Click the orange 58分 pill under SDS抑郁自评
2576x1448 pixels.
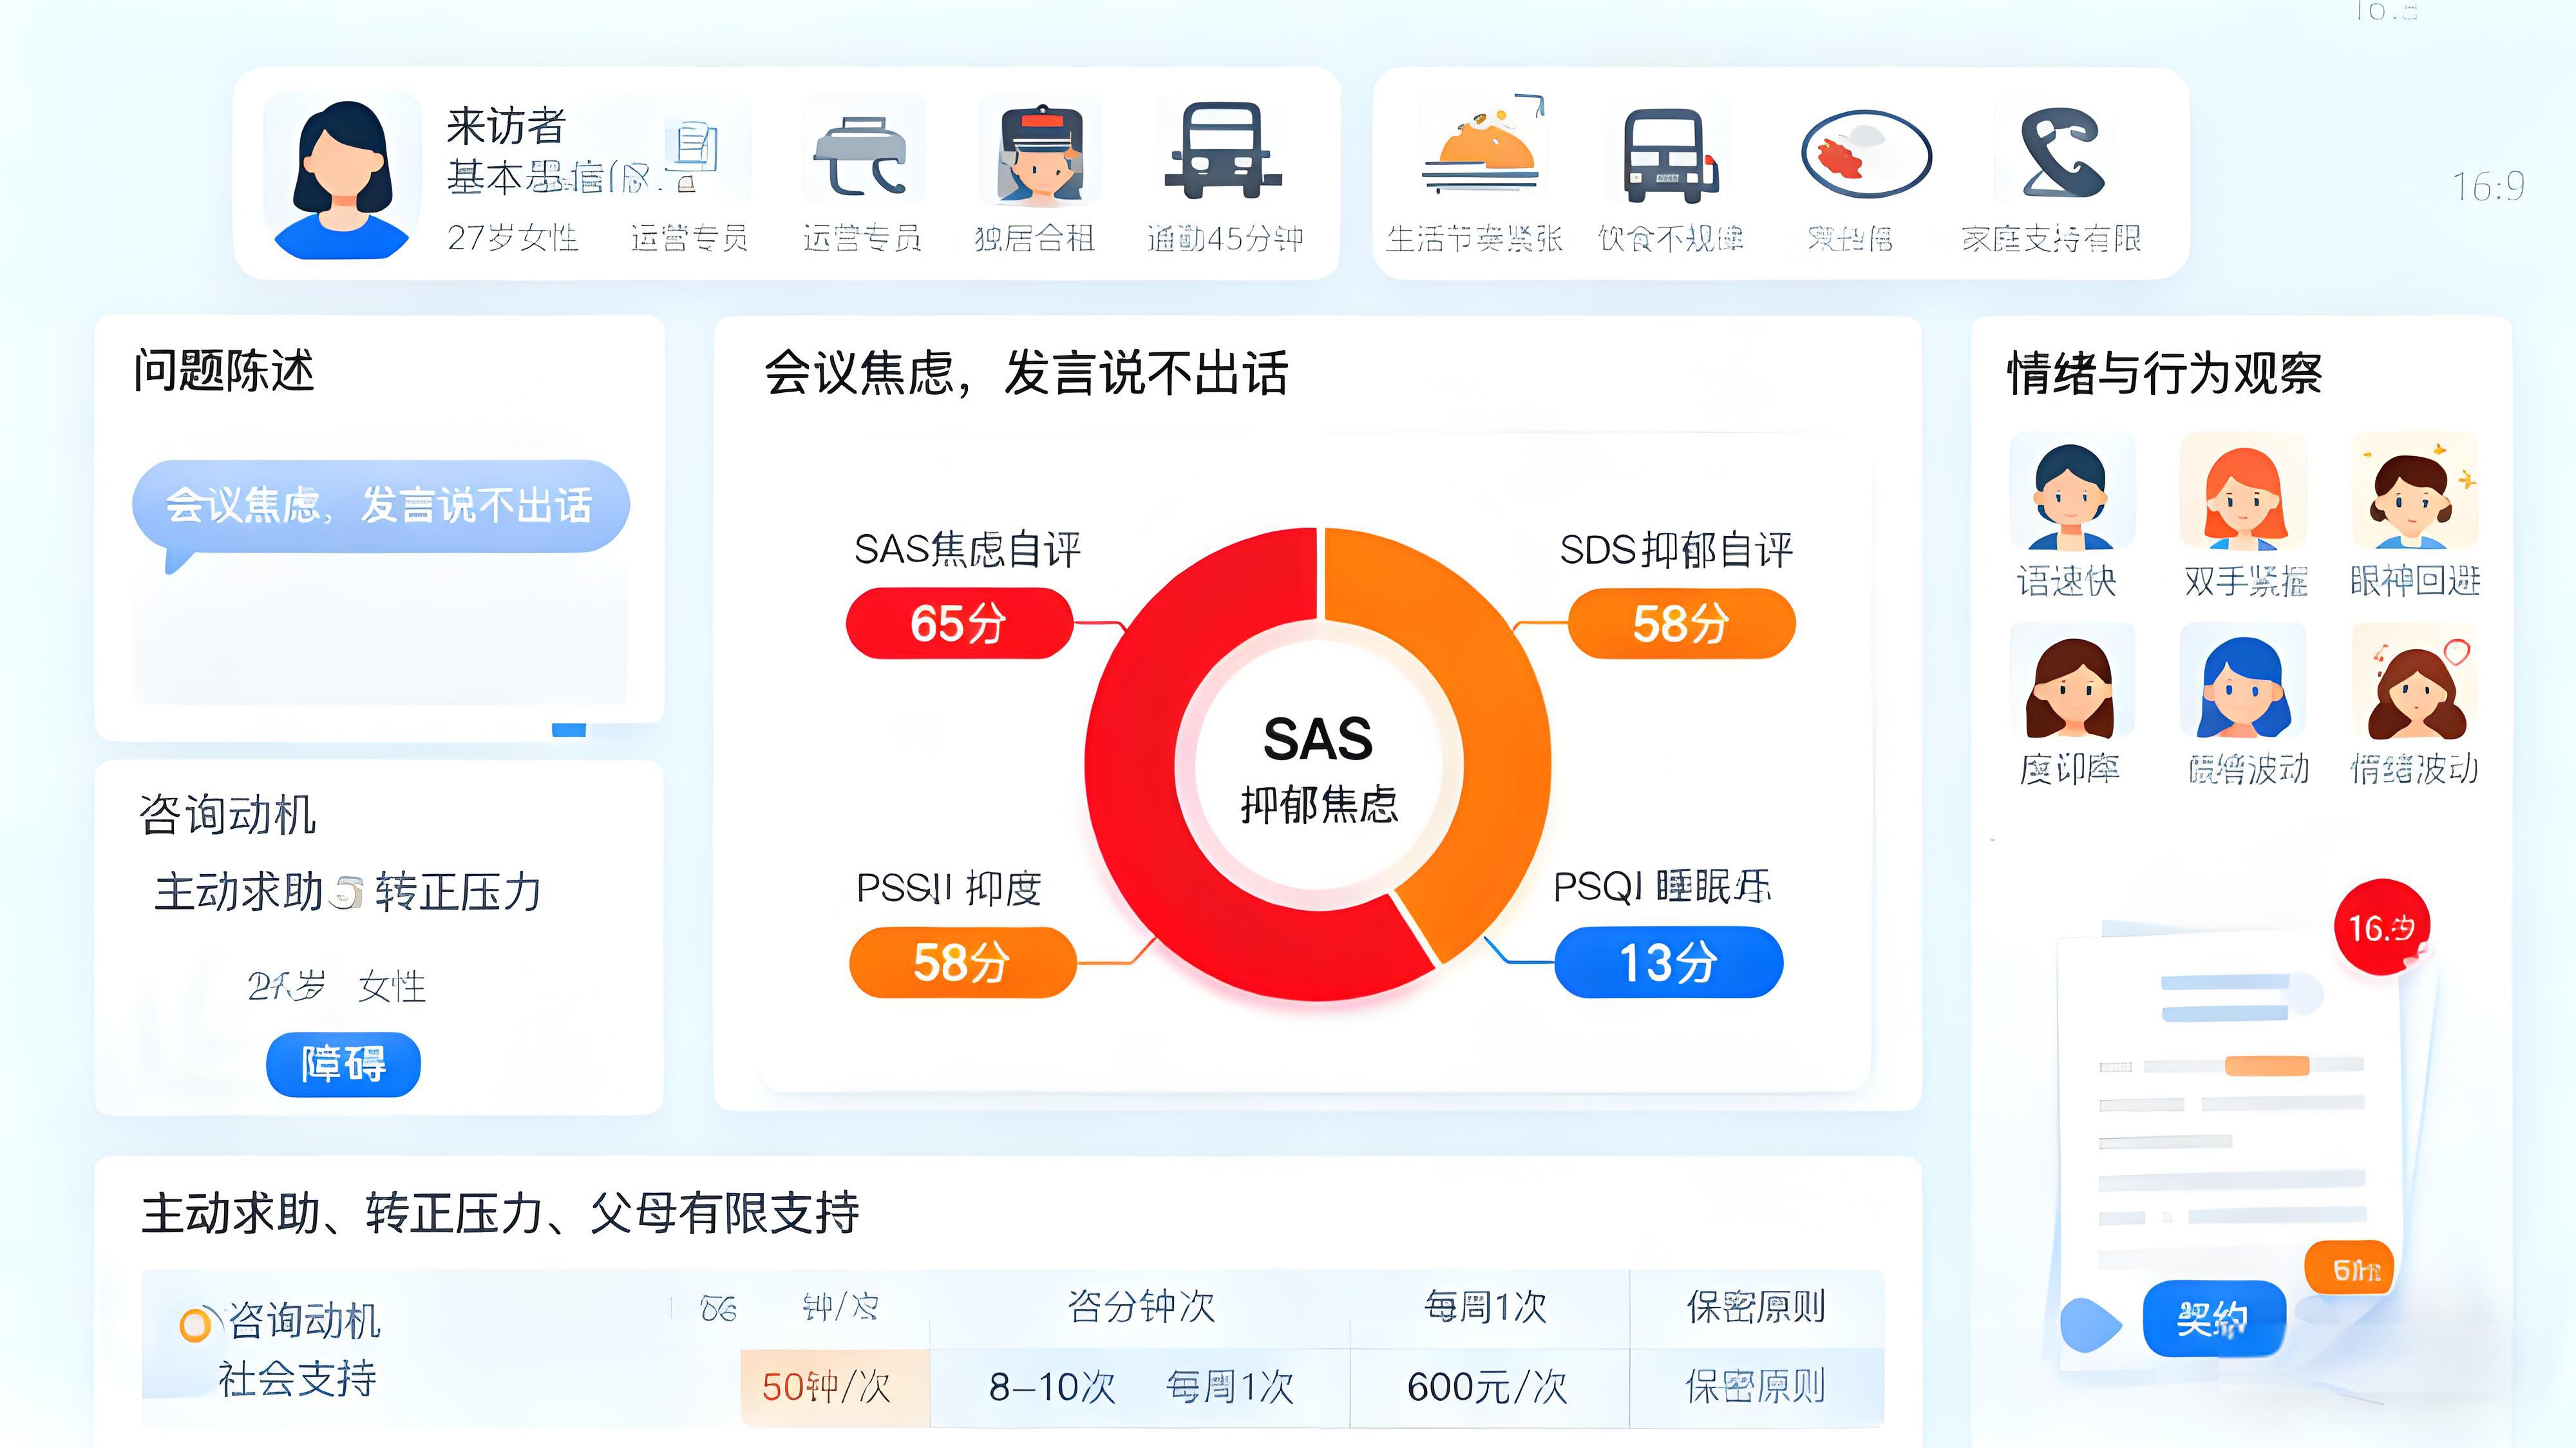(1680, 623)
